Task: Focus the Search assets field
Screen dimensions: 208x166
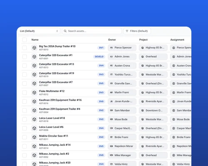Action: pyautogui.click(x=92, y=31)
